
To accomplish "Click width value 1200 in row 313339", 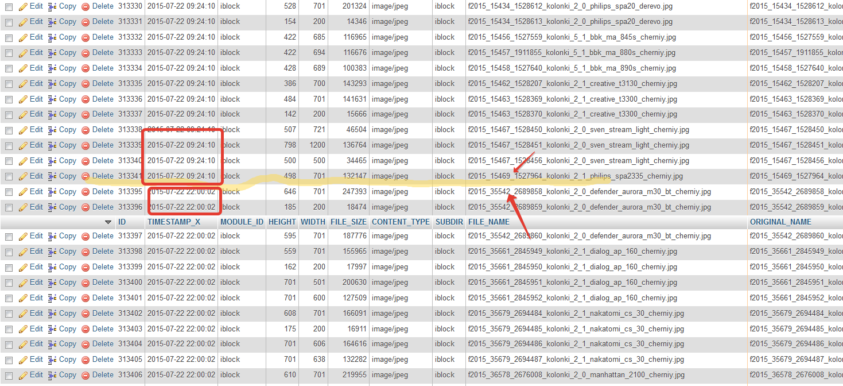I will tap(317, 145).
